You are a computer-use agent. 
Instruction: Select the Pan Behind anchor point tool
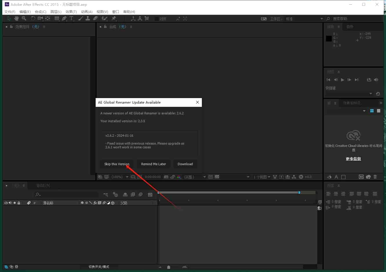pyautogui.click(x=48, y=19)
